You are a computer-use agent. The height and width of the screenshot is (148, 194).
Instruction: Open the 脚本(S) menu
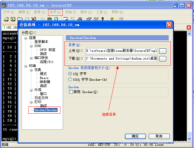86,12
